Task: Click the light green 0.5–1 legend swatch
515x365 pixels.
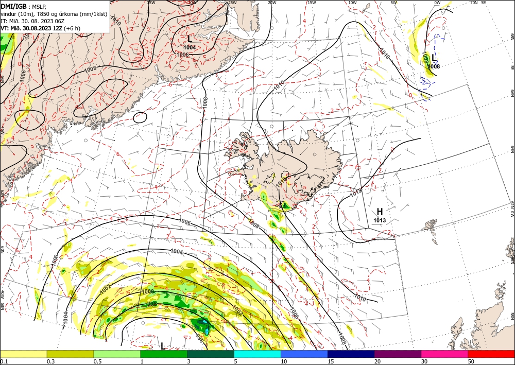Action: click(x=117, y=354)
